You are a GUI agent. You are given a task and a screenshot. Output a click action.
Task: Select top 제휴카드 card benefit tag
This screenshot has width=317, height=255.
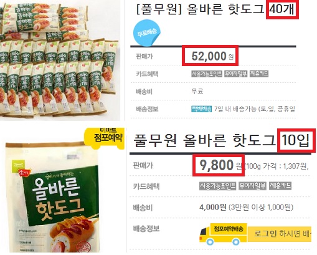tap(259, 74)
